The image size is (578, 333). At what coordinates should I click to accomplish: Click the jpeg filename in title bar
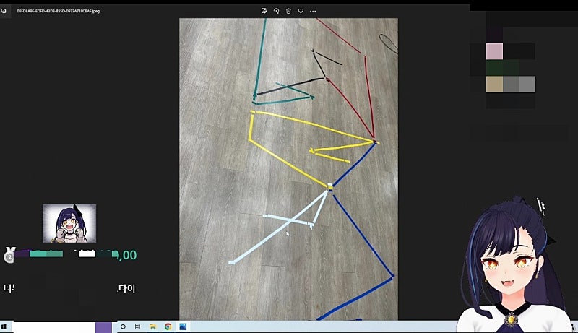point(59,11)
